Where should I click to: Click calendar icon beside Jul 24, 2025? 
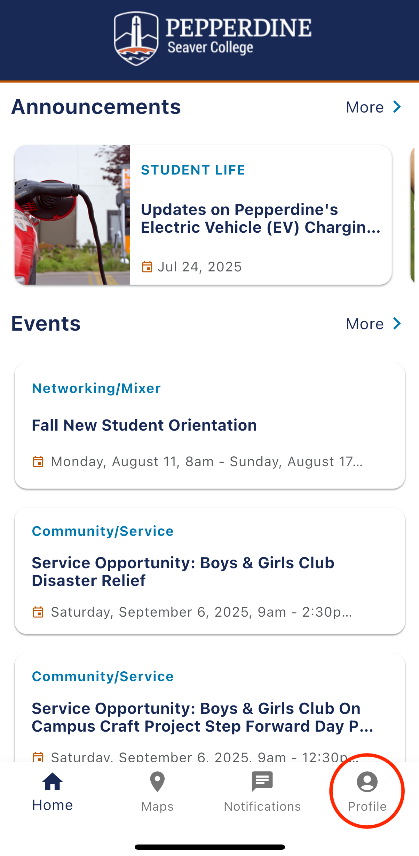(147, 267)
